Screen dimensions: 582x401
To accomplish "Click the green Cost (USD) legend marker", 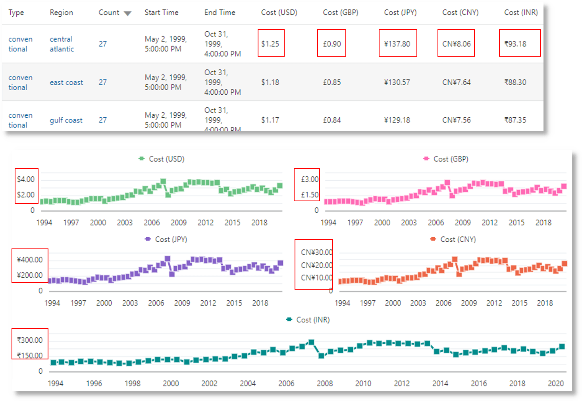I will click(141, 158).
